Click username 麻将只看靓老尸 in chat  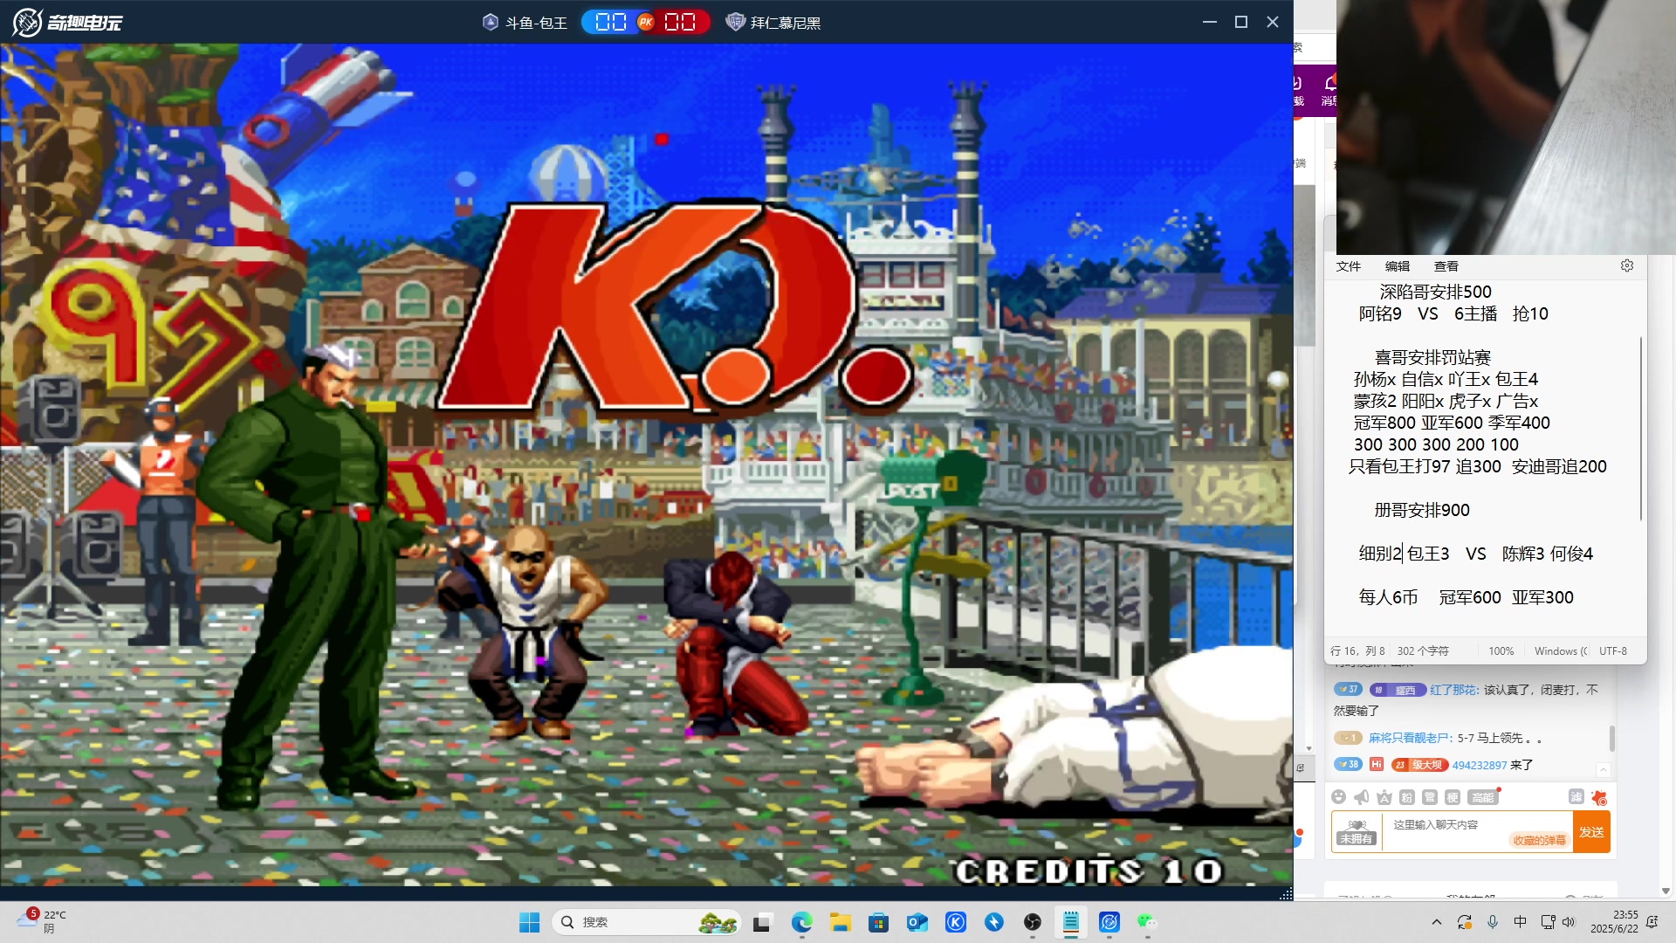click(x=1408, y=738)
